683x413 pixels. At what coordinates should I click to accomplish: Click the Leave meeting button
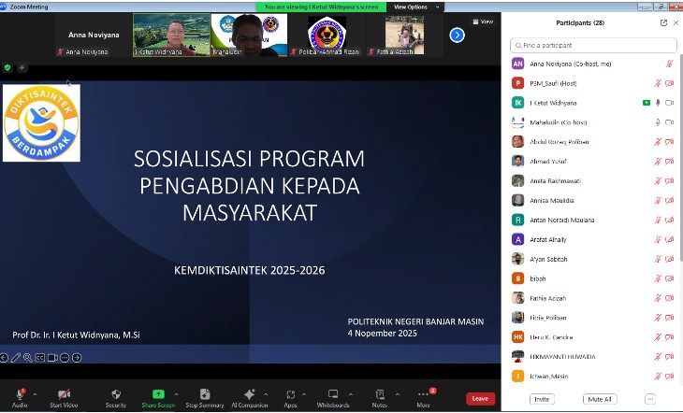(x=480, y=399)
